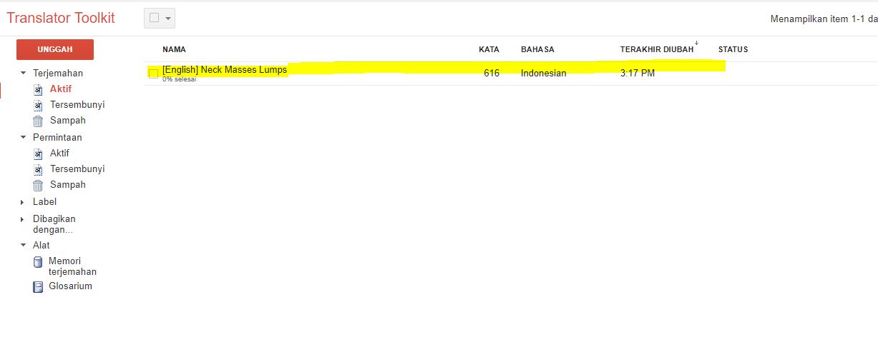The image size is (878, 342).
Task: Collapse the Alat section
Action: point(23,245)
